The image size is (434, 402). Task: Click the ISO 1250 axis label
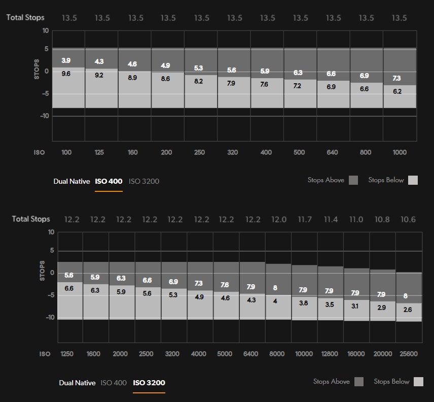(x=68, y=354)
